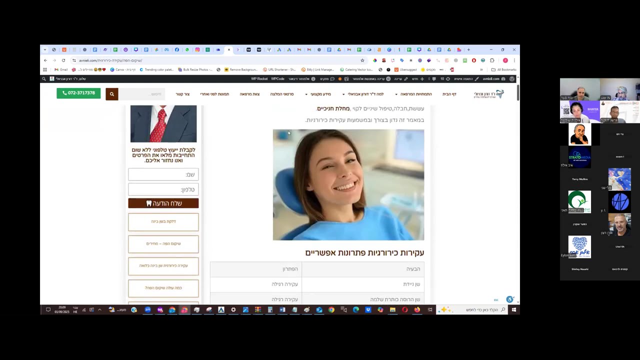Open the Zoom app in the taskbar
640x360 pixels.
[147, 310]
